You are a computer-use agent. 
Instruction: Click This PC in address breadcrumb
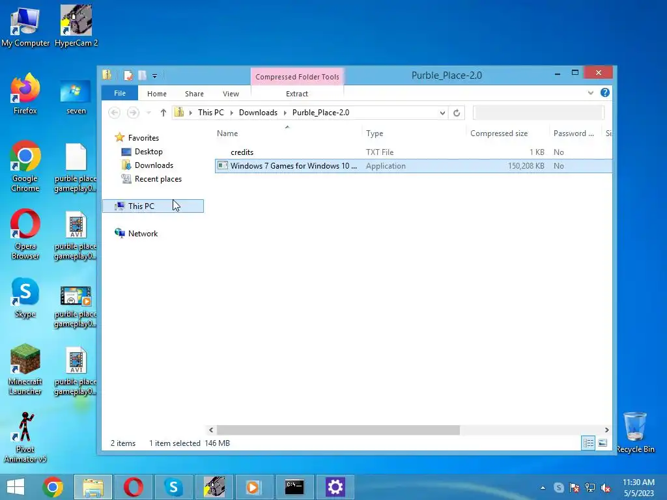click(x=210, y=113)
